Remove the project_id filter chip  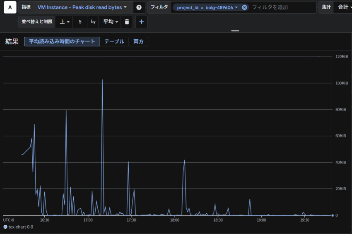pyautogui.click(x=244, y=7)
